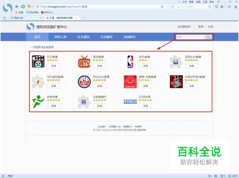Install the 中国好声音(直播) extension
239x178 pixels.
(x=192, y=86)
